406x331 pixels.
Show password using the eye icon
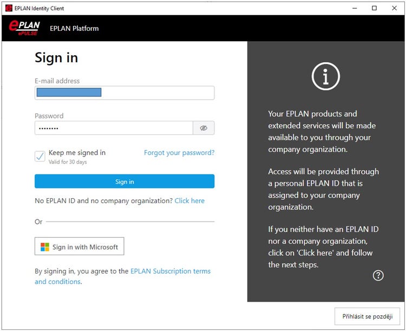pos(204,128)
